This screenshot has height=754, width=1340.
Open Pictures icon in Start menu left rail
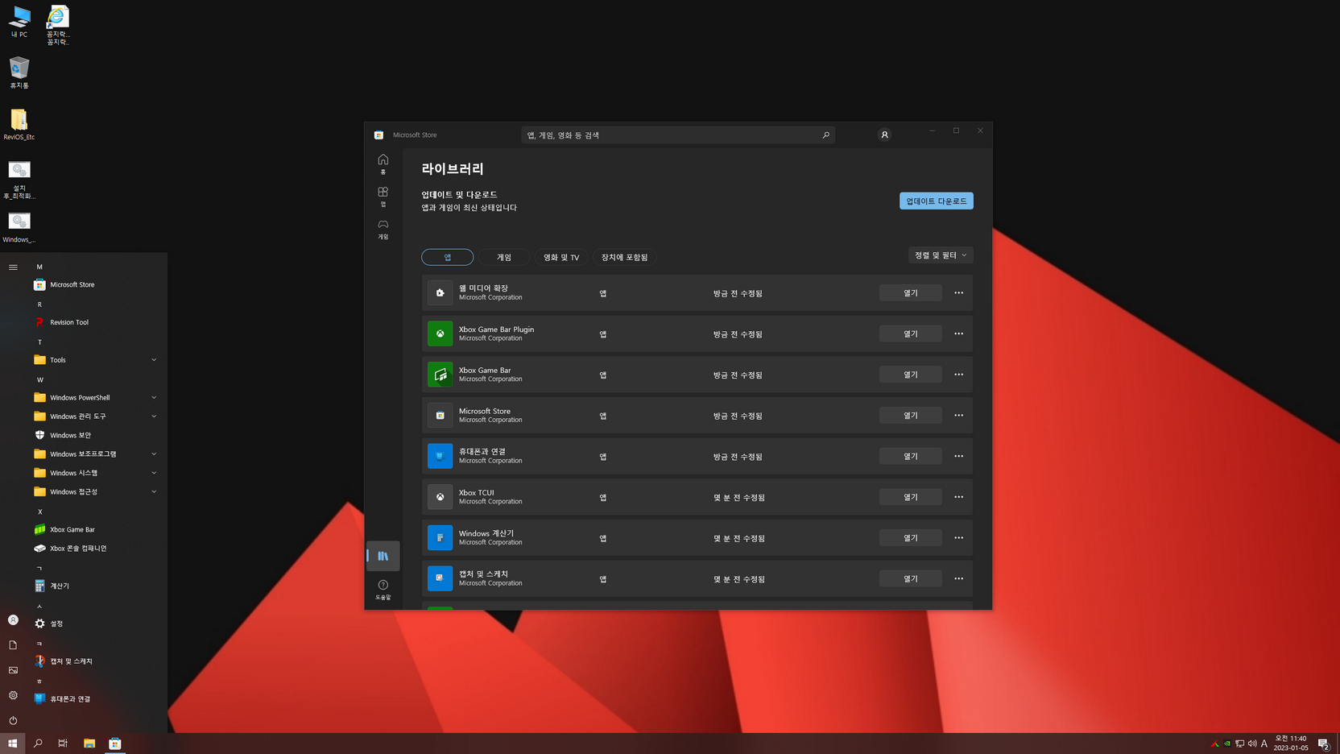tap(13, 670)
